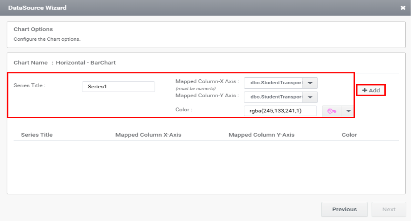Select the Mapped Column X-Axis table header
This screenshot has height=221, width=411.
tap(148, 135)
